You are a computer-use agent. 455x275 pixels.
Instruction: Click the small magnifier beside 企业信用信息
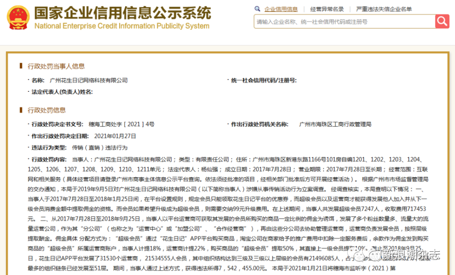click(258, 9)
